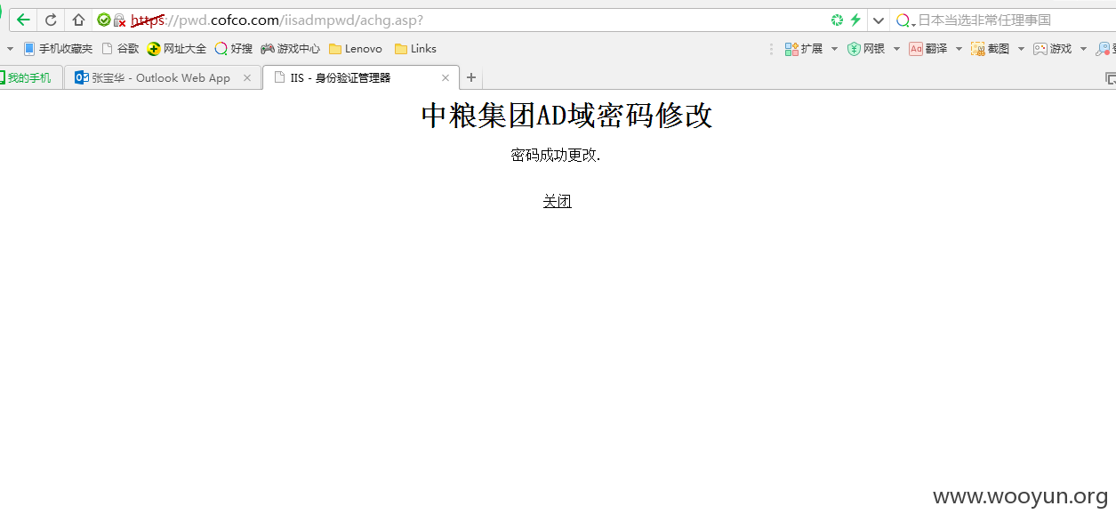Click the insecure certificate lock icon
Viewport: 1116px width, 522px height.
point(119,20)
